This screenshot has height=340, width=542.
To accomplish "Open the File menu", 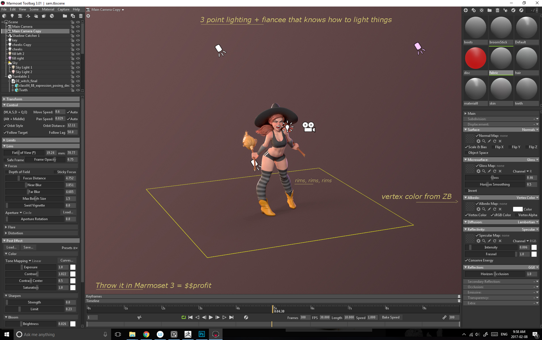I will click(x=4, y=9).
